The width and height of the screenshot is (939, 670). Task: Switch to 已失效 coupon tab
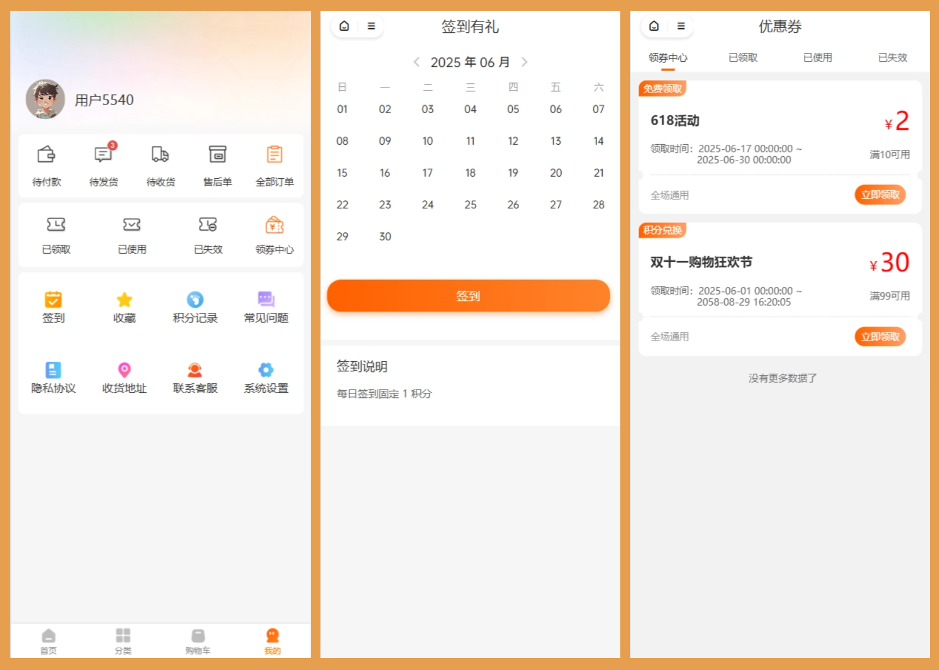(892, 57)
